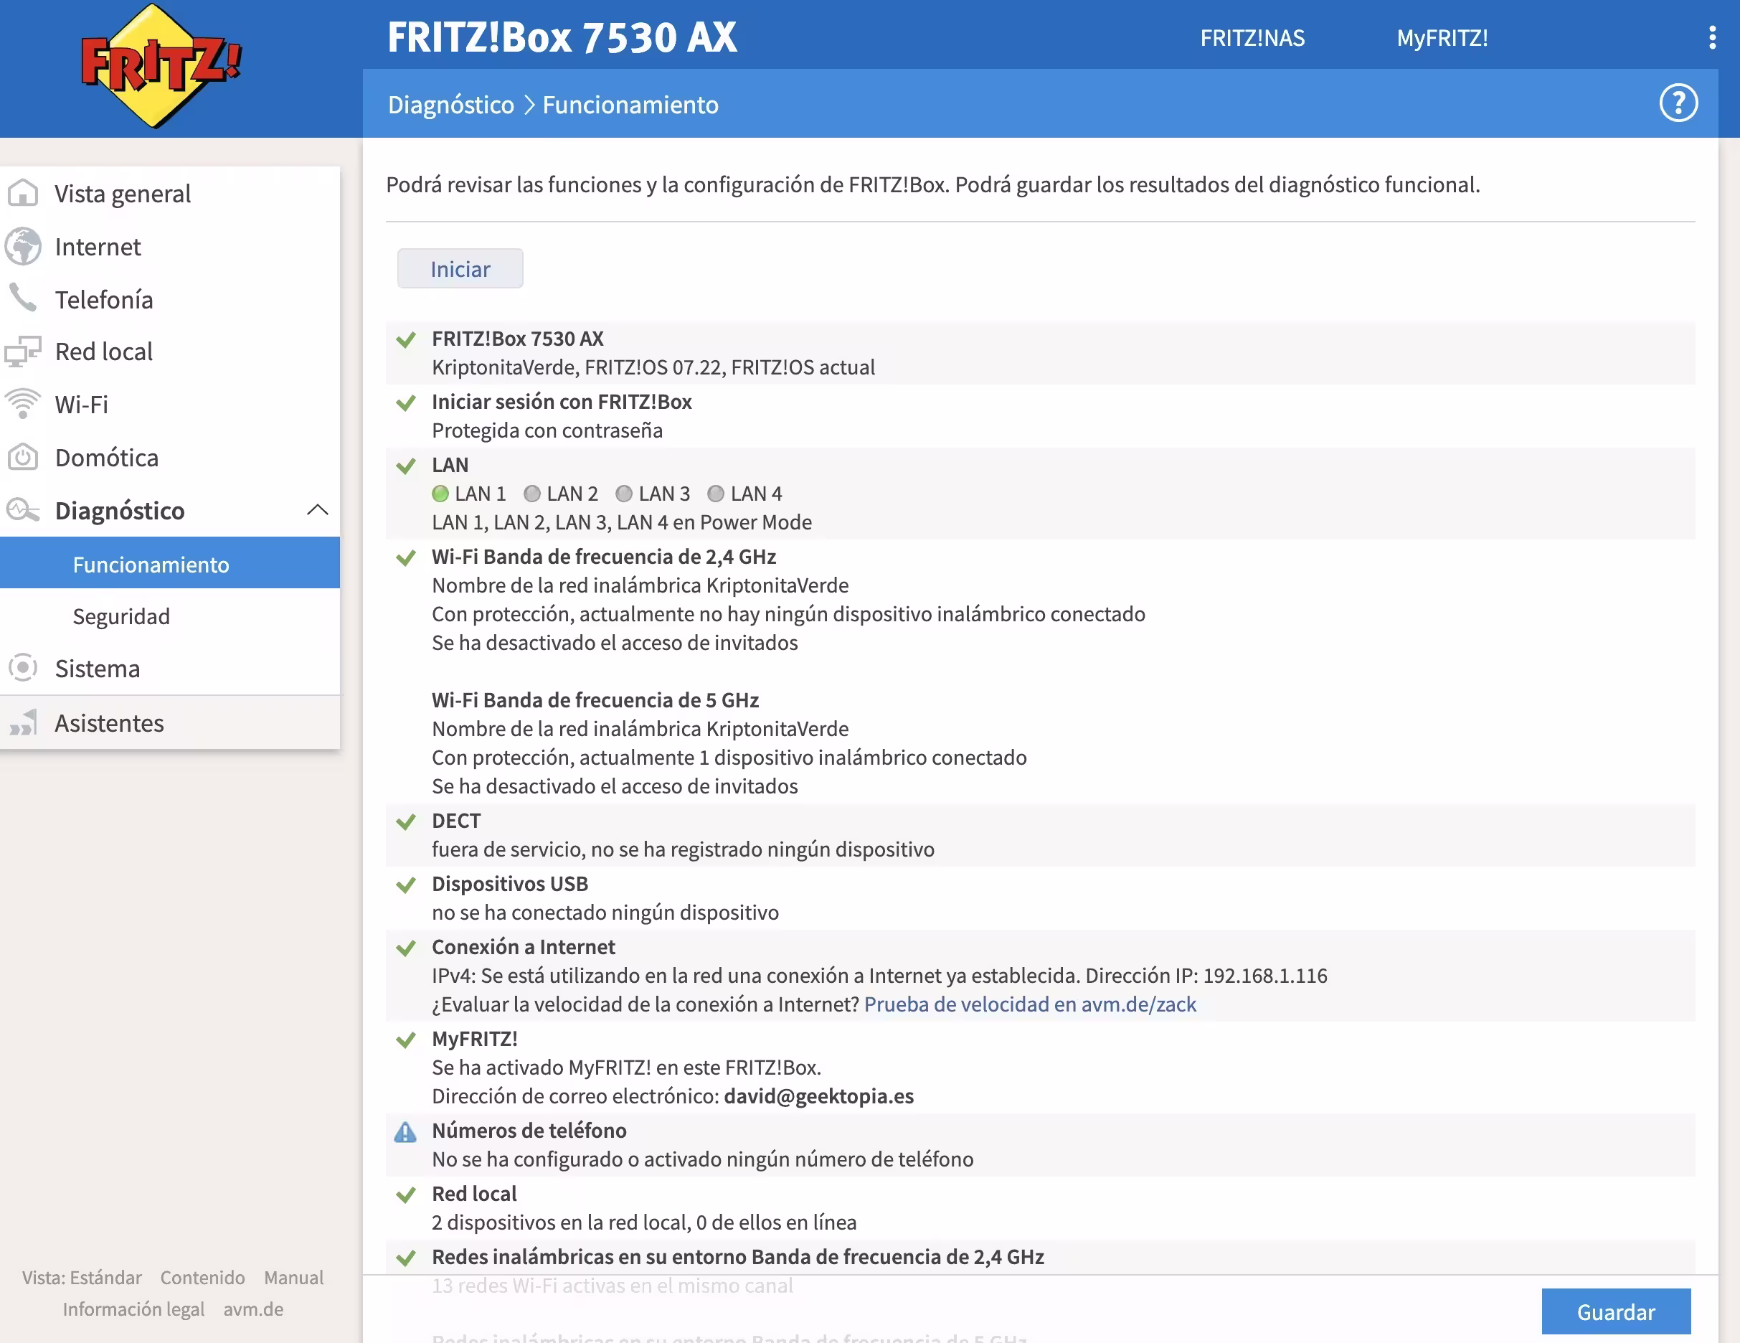Click the green check beside Dispositivos USB
Viewport: 1740px width, 1343px height.
[x=407, y=885]
